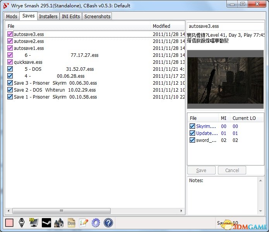Click the horizontal scrollbar thumb in saves list
The height and width of the screenshot is (232, 269).
coord(62,211)
